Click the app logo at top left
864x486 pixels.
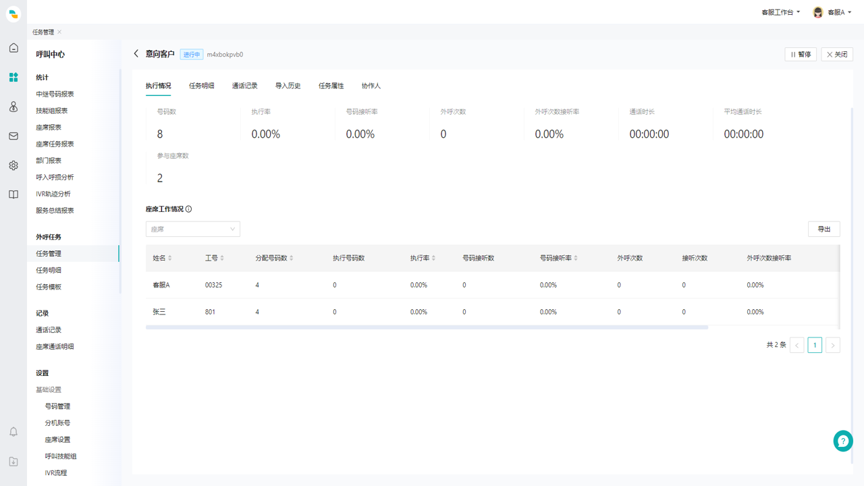pos(13,13)
